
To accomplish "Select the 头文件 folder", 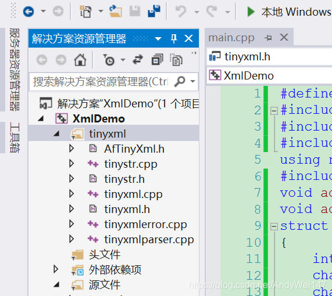I will 105,255.
